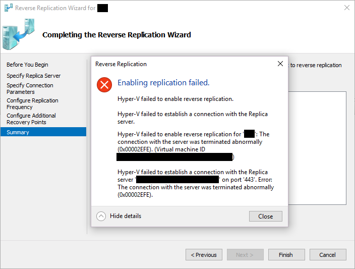Click the summary box behind the dialog

click(317, 148)
